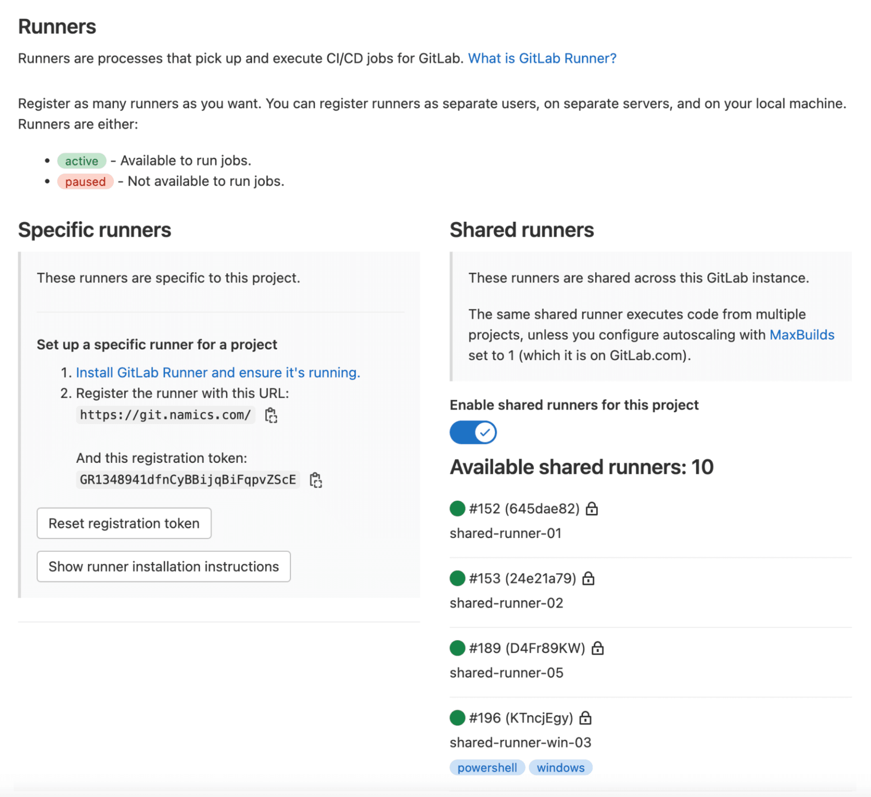The image size is (871, 797).
Task: Select the registration token GR1348941dfnCyBBijqBiFqpvZScE
Action: pyautogui.click(x=188, y=480)
